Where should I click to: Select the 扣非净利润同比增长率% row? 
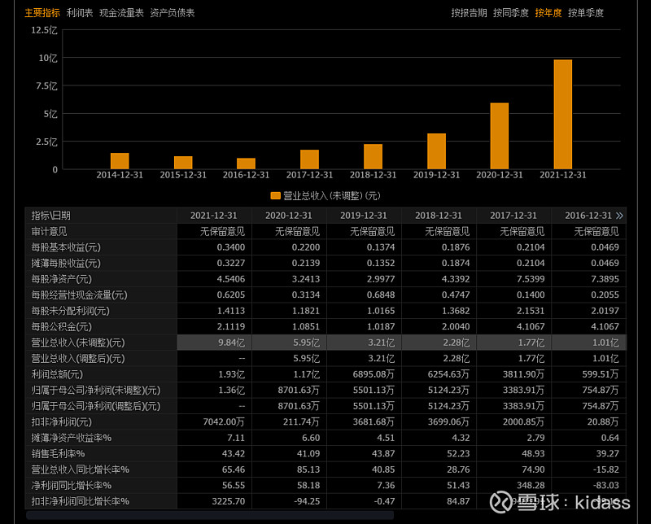[325, 501]
